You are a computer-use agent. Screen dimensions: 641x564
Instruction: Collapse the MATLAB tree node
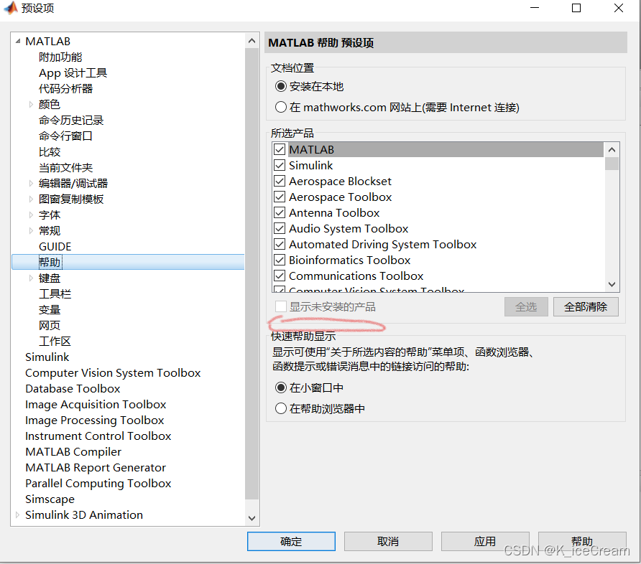click(17, 41)
